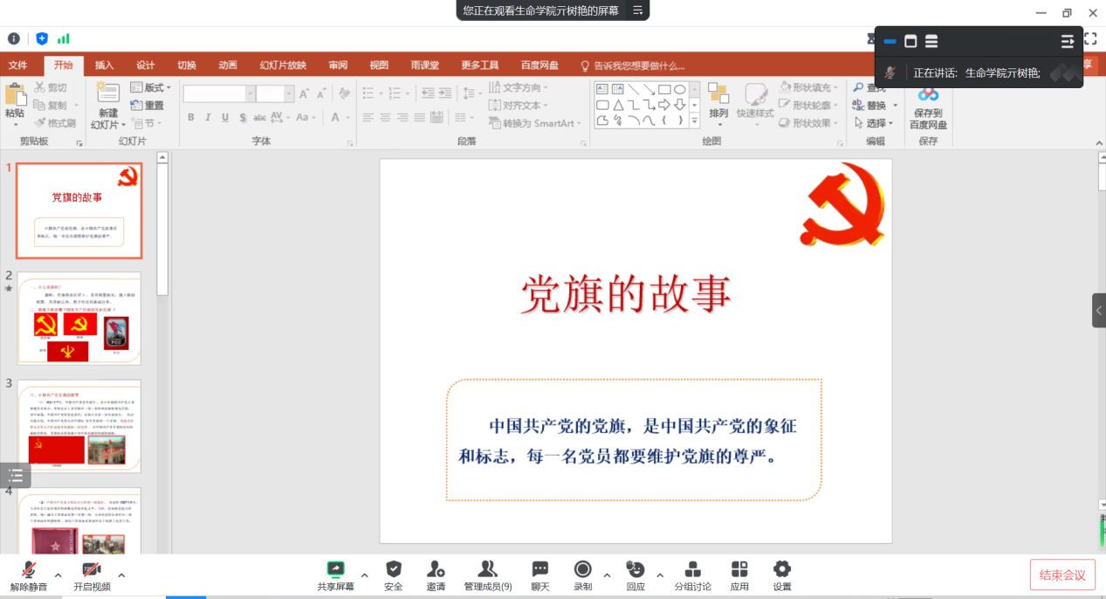1106x599 pixels.
Task: Click the text shadow S button
Action: [242, 117]
